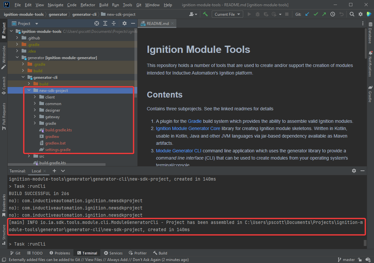Viewport: 374px width, 263px height.
Task: Click generator-cli breadcrumb
Action: (85, 14)
